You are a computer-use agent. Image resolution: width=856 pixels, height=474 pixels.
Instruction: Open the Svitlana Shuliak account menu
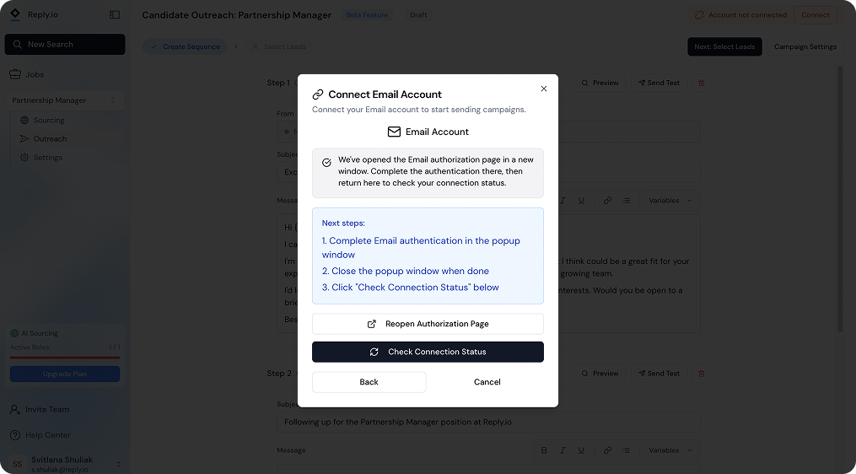pyautogui.click(x=64, y=464)
